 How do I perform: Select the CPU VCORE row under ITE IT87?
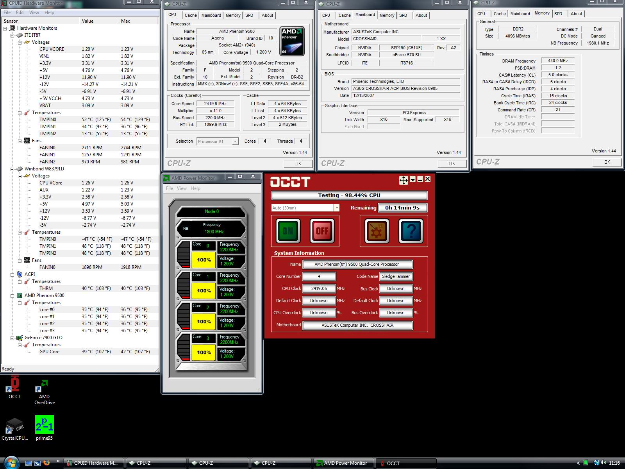80,49
